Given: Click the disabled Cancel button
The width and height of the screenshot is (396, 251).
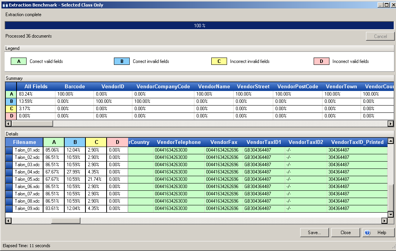Looking at the screenshot, I should [x=380, y=36].
